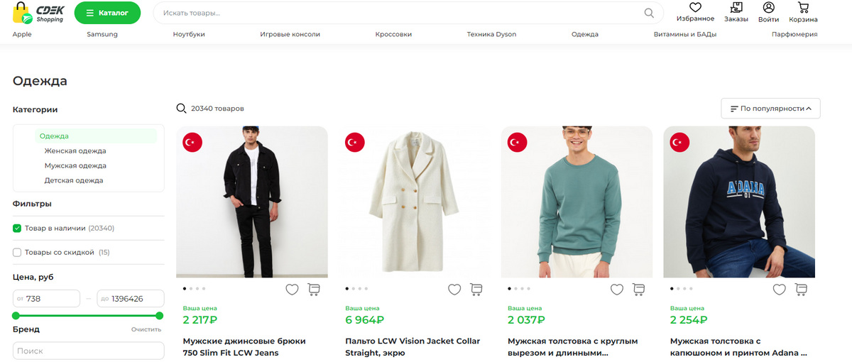
Task: Enable the Товары со скидкой checkbox
Action: pos(18,252)
